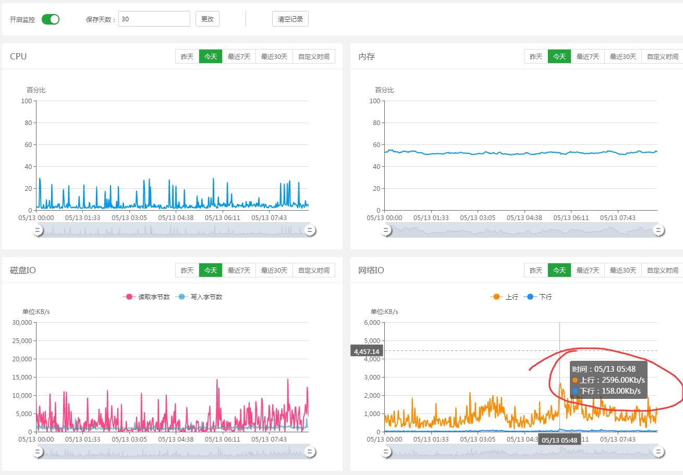
Task: Open 自定义时间 in CPU panel
Action: (x=314, y=56)
